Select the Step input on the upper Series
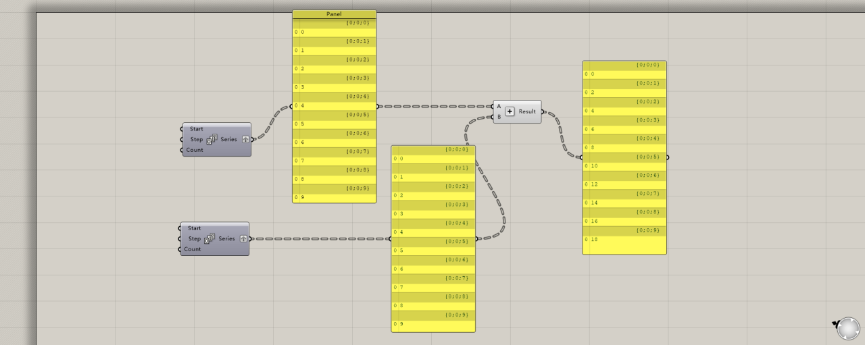The image size is (865, 345). 196,139
